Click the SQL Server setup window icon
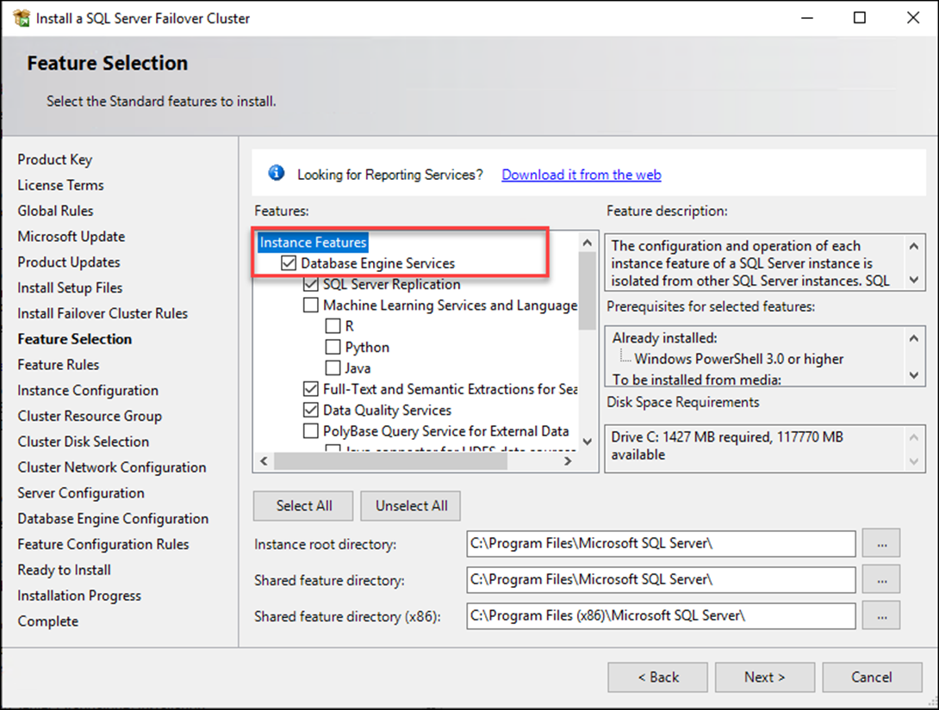Image resolution: width=939 pixels, height=710 pixels. click(x=21, y=18)
